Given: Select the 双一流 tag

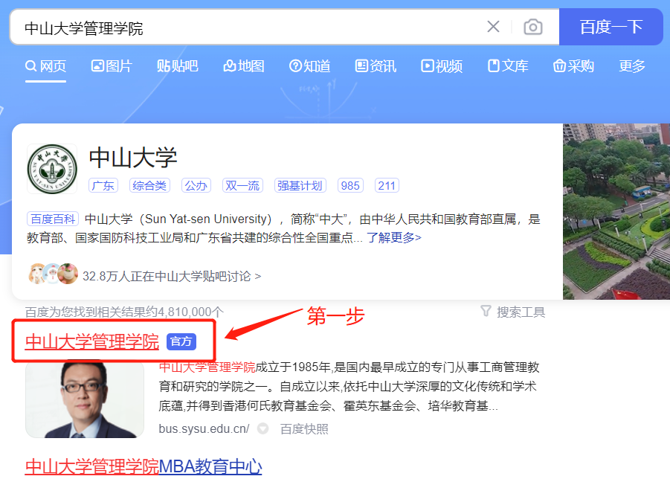Looking at the screenshot, I should coord(243,186).
